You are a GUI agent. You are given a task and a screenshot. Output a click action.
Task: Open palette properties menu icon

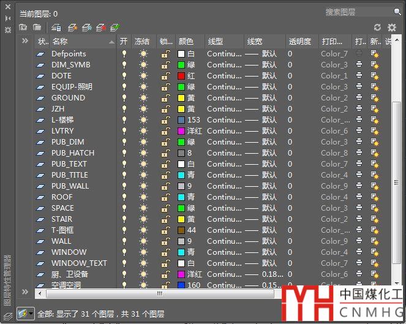pyautogui.click(x=8, y=30)
